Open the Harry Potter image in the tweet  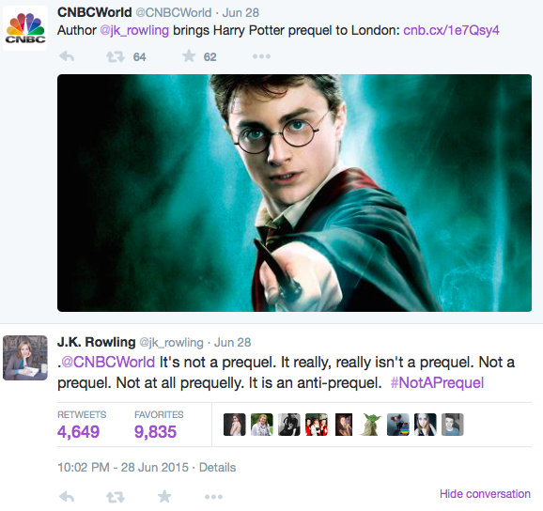tap(294, 193)
